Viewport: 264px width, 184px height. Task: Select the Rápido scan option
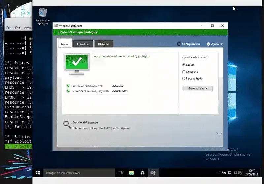(184, 65)
